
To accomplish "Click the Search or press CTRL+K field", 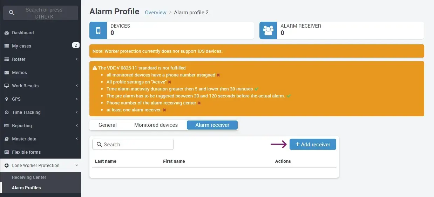I will (41, 13).
